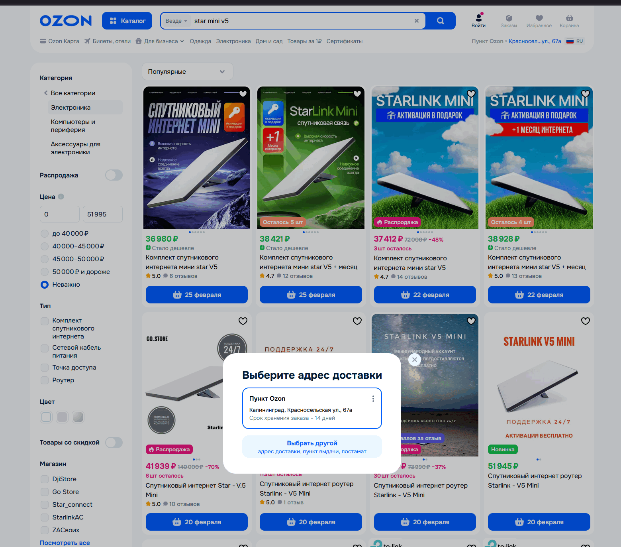This screenshot has width=621, height=547.
Task: Open the three-dot menu for Пункт Ozon
Action: click(x=373, y=399)
